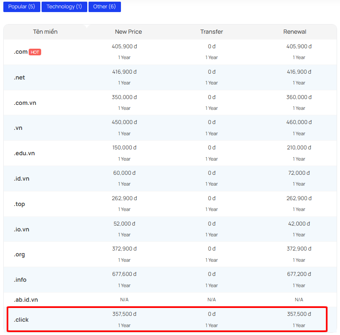Viewport: 340px width, 335px height.
Task: Select the .top domain name
Action: click(x=19, y=204)
